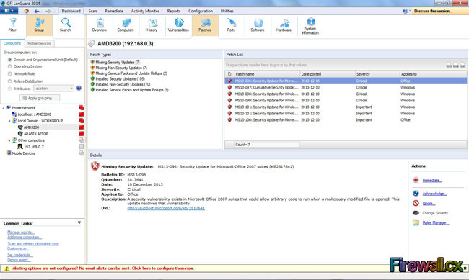Screen dimensions: 469x280
Task: Select Domain and Organizational Unit radio
Action: click(x=9, y=60)
